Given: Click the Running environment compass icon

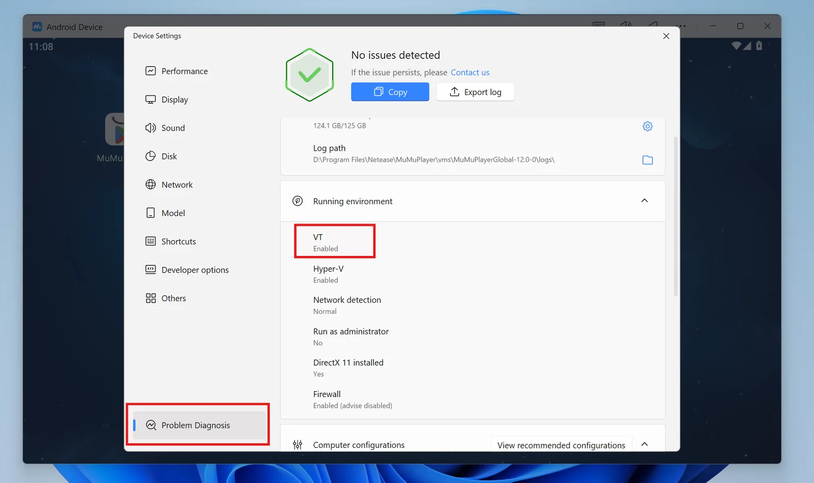Looking at the screenshot, I should tap(298, 201).
